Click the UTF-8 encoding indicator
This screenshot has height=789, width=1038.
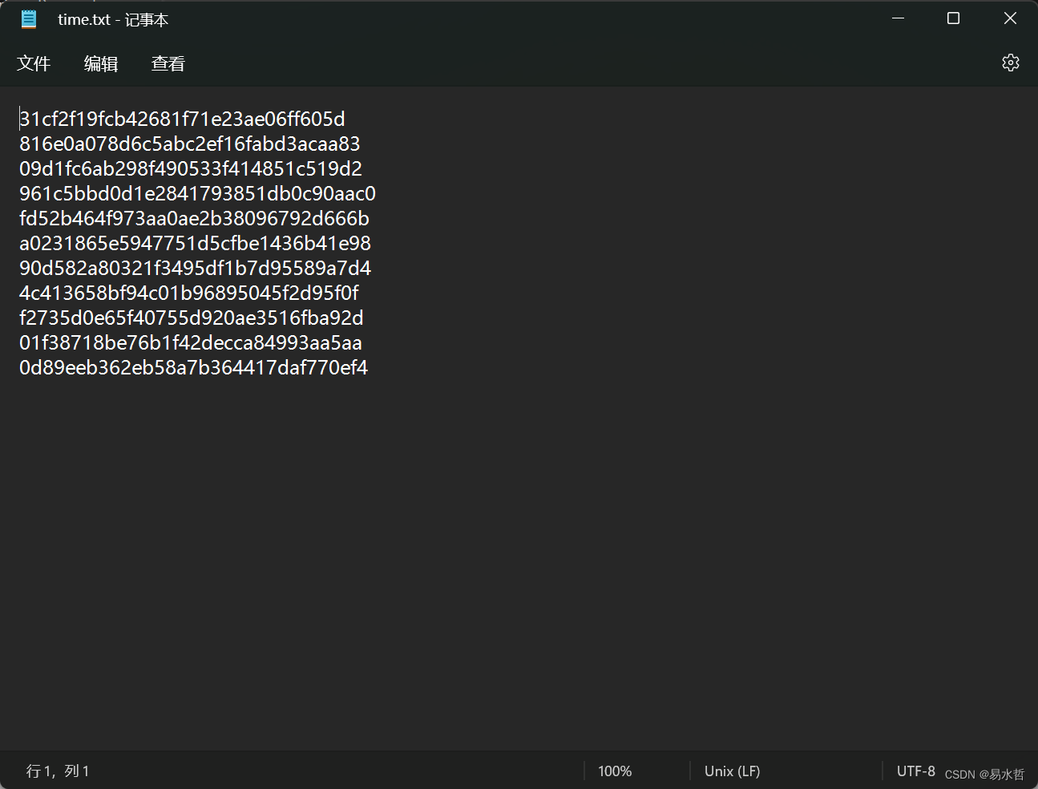tap(915, 771)
